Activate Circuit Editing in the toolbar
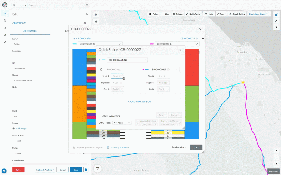Screen dimensions: 281x175 point(237,14)
